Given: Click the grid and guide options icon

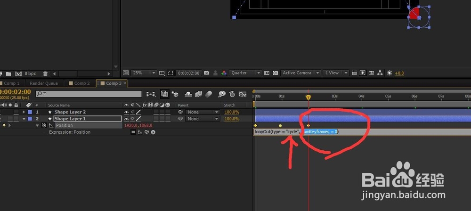Looking at the screenshot, I should pyautogui.click(x=162, y=73).
